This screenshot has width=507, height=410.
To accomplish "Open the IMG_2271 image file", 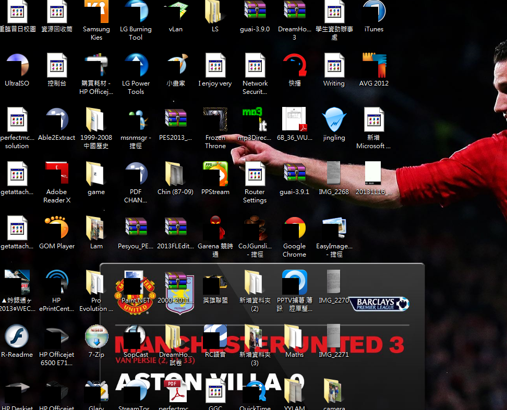I will (334, 336).
